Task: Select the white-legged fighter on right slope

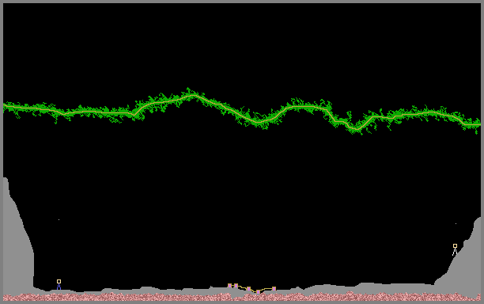Action: coord(455,249)
